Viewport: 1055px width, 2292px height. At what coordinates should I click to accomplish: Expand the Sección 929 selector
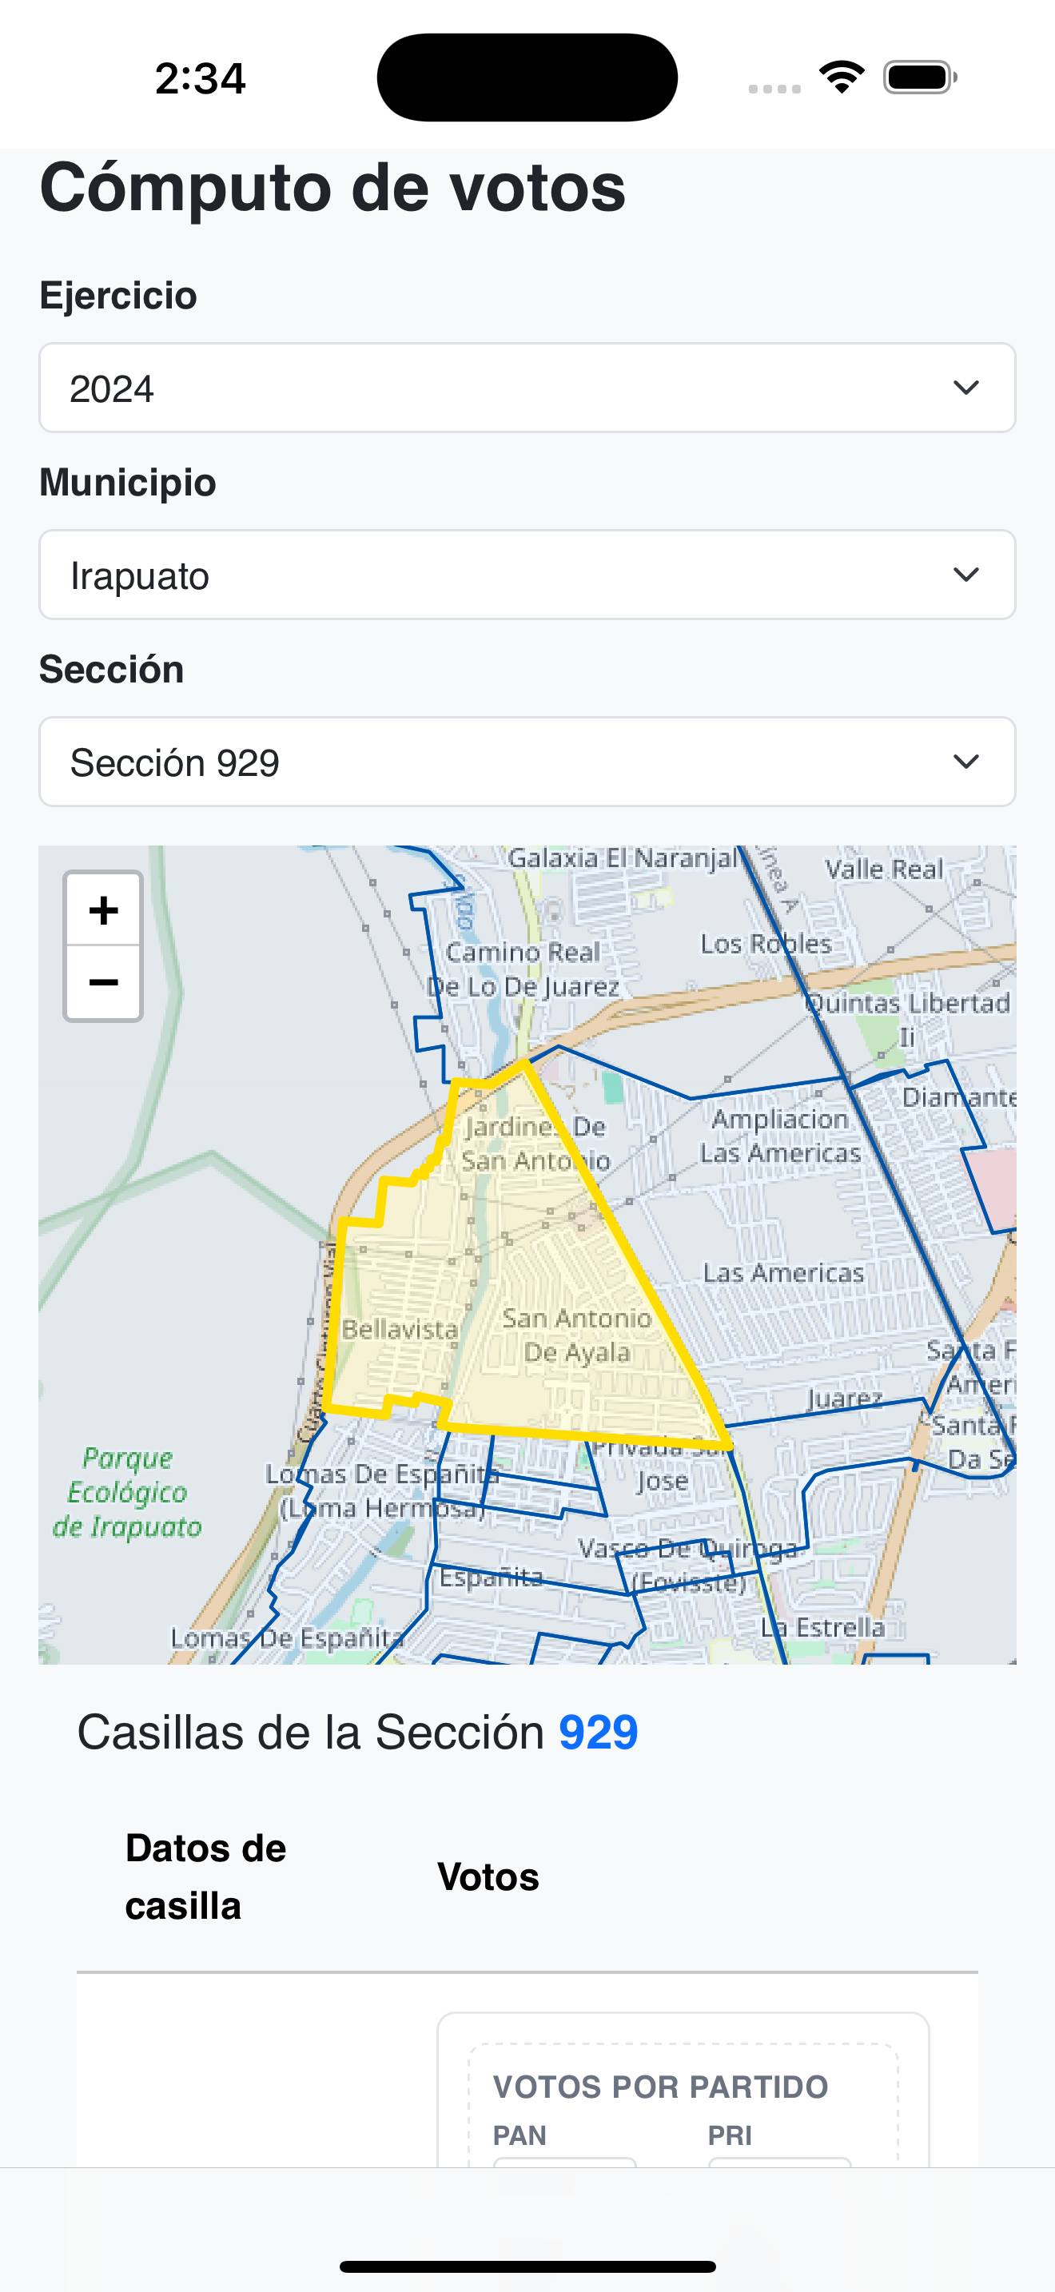point(526,762)
